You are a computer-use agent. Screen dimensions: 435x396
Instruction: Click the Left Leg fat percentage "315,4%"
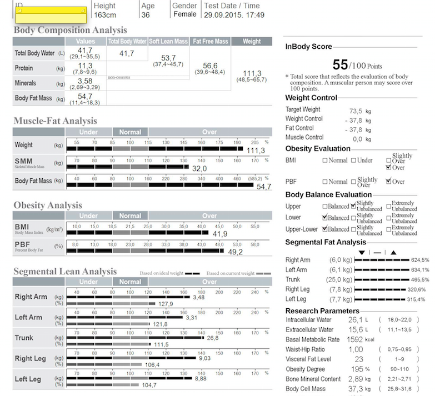pyautogui.click(x=416, y=299)
